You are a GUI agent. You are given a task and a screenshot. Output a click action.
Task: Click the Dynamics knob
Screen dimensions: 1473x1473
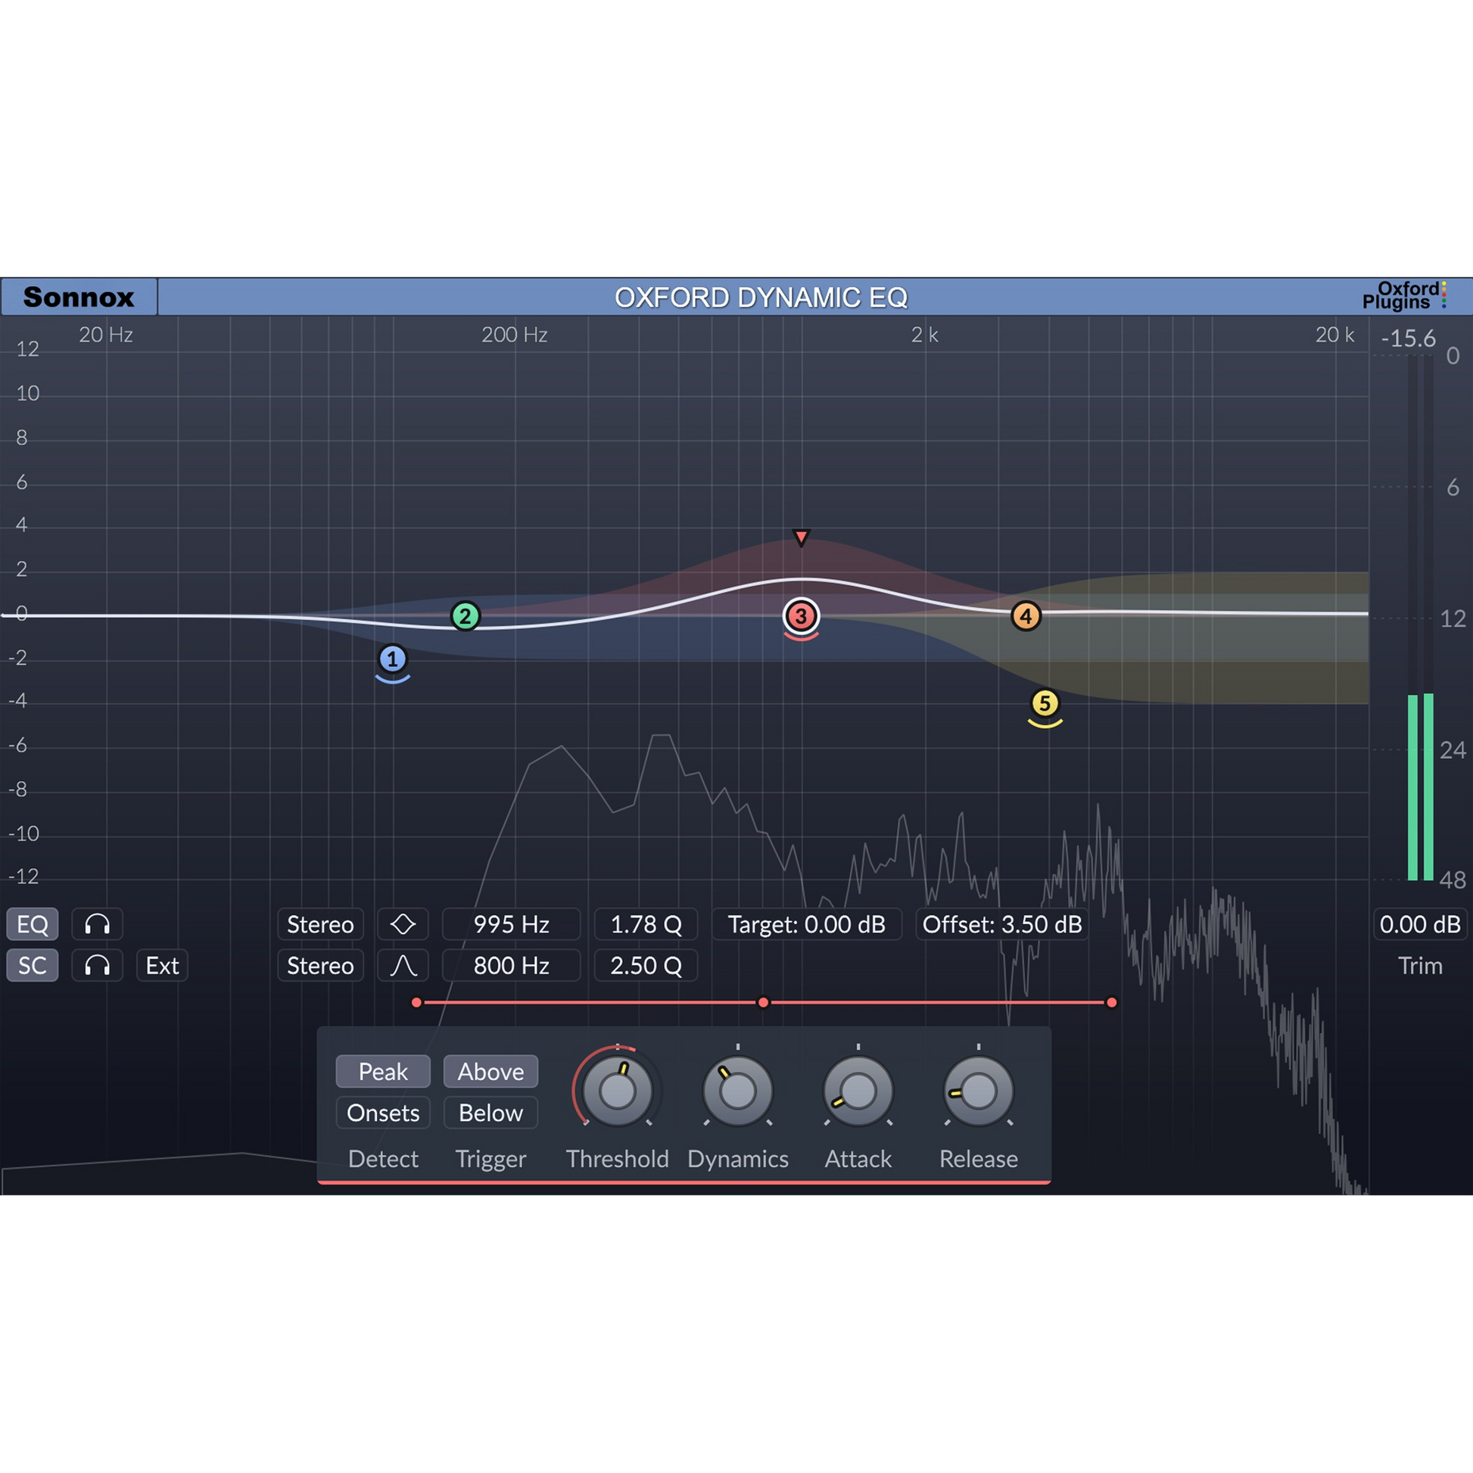(x=737, y=1091)
